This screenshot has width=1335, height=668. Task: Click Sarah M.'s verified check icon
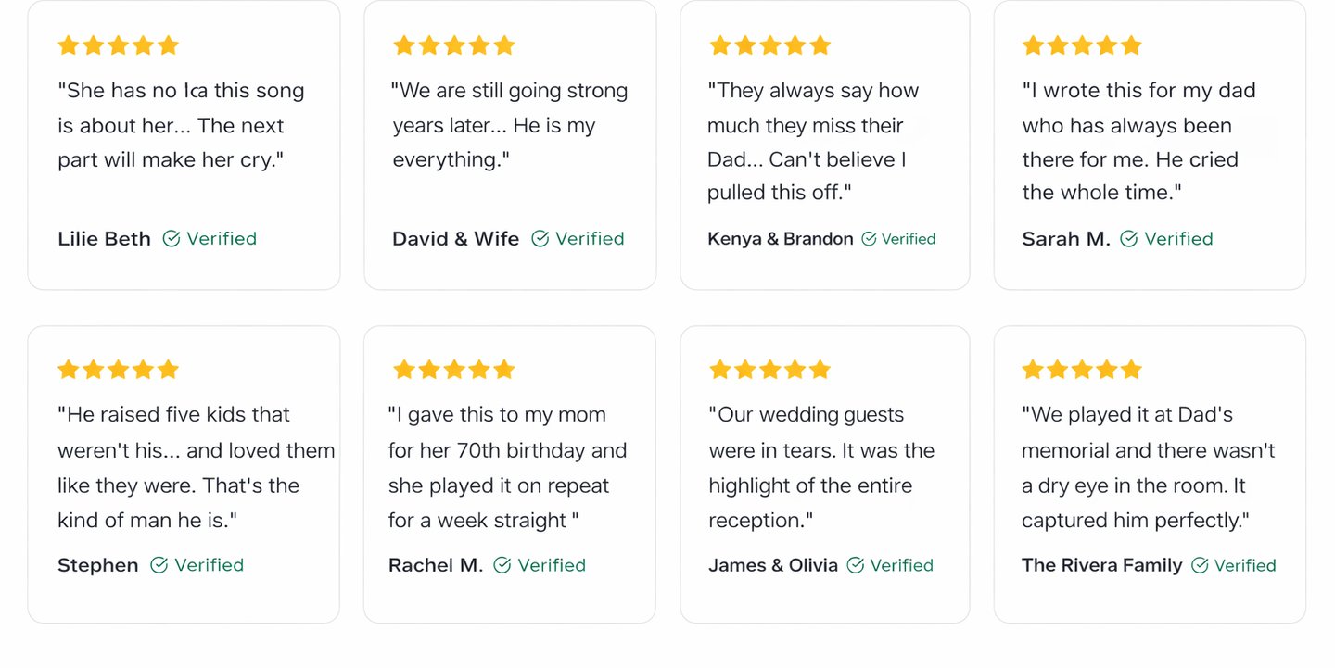[x=1128, y=239]
